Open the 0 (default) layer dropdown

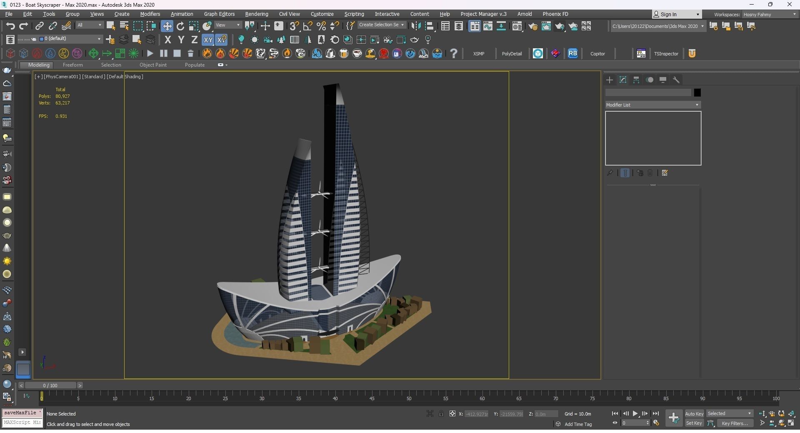pos(70,39)
